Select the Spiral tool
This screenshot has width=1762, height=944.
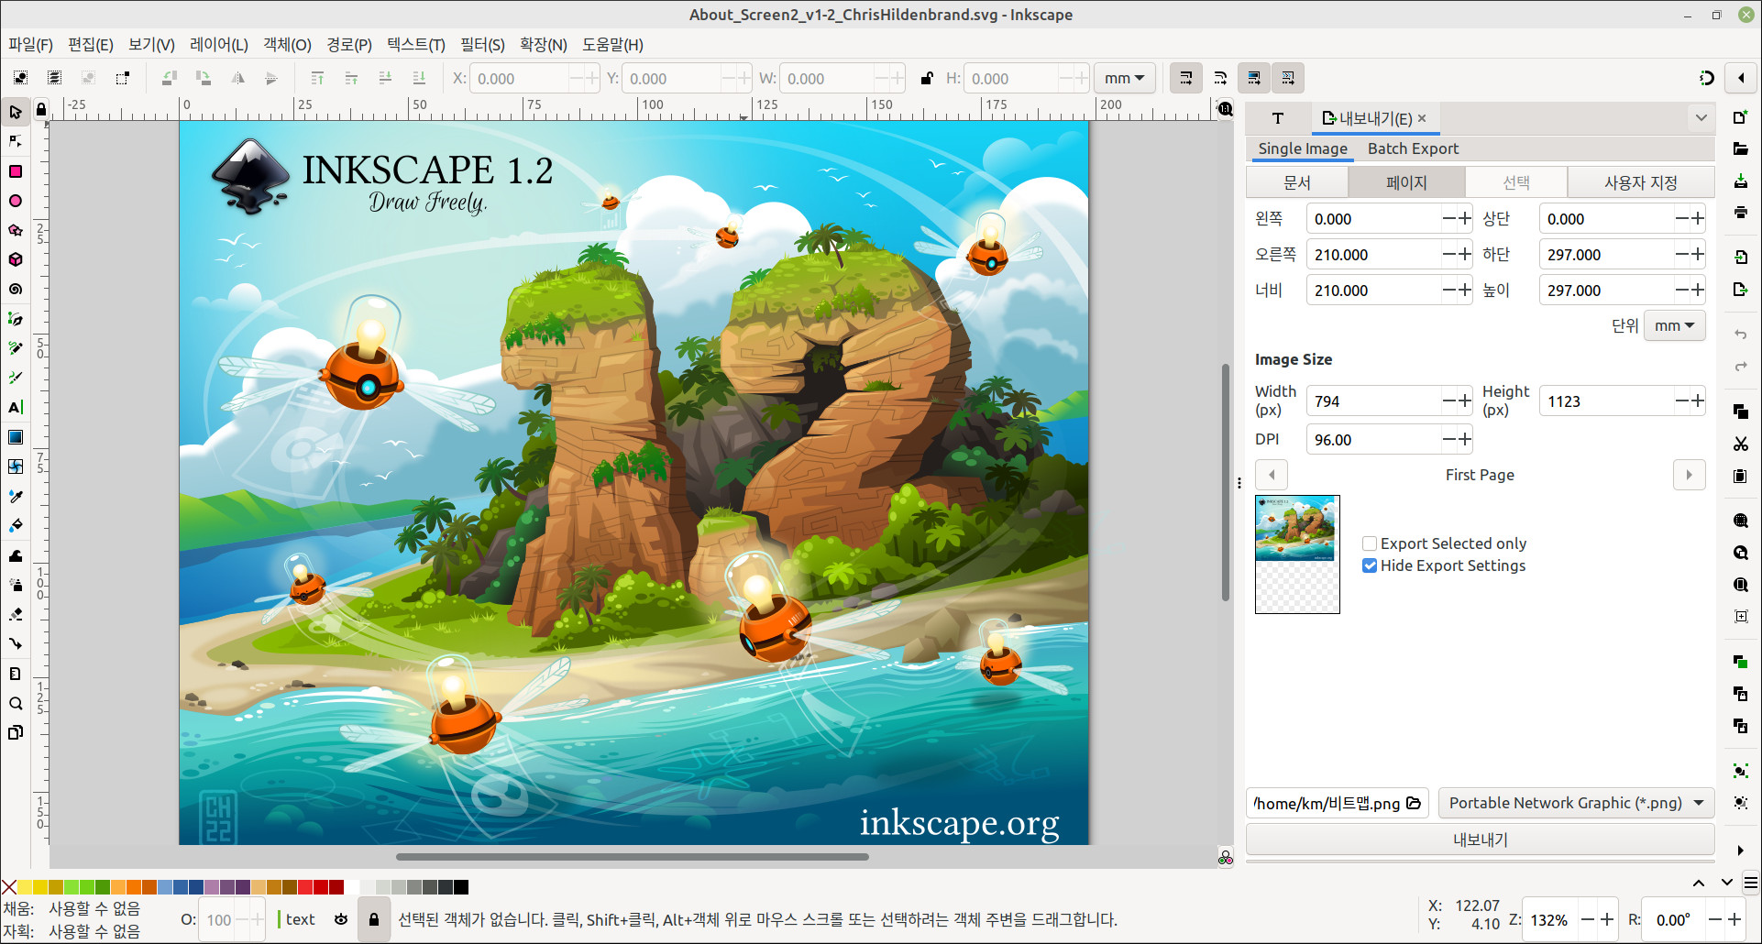coord(16,289)
